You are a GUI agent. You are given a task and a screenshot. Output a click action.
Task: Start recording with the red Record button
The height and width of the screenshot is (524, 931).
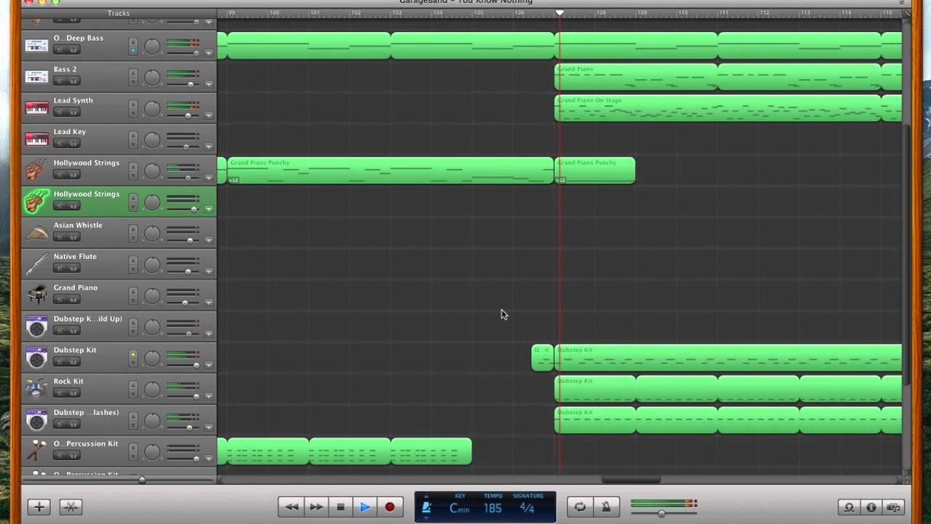[x=390, y=507]
